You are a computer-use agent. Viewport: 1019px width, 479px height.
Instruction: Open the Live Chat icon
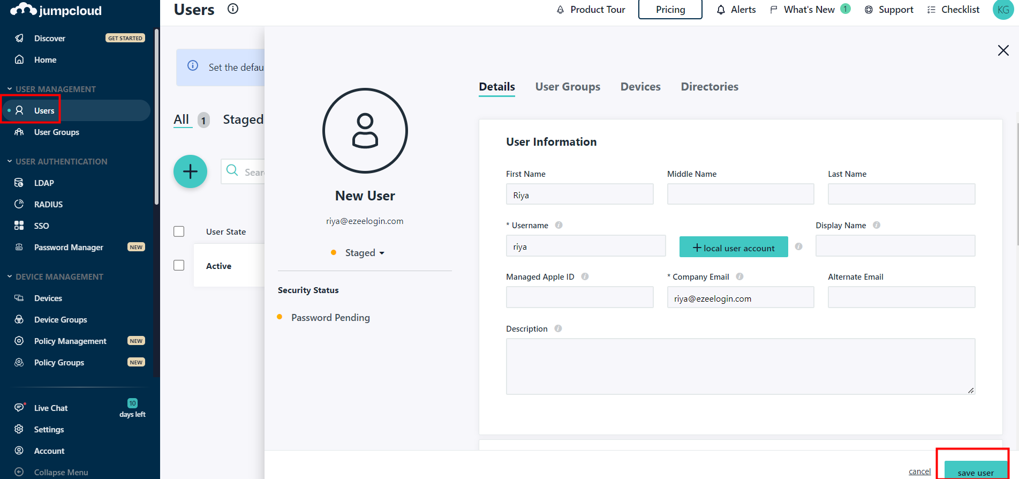pos(20,407)
